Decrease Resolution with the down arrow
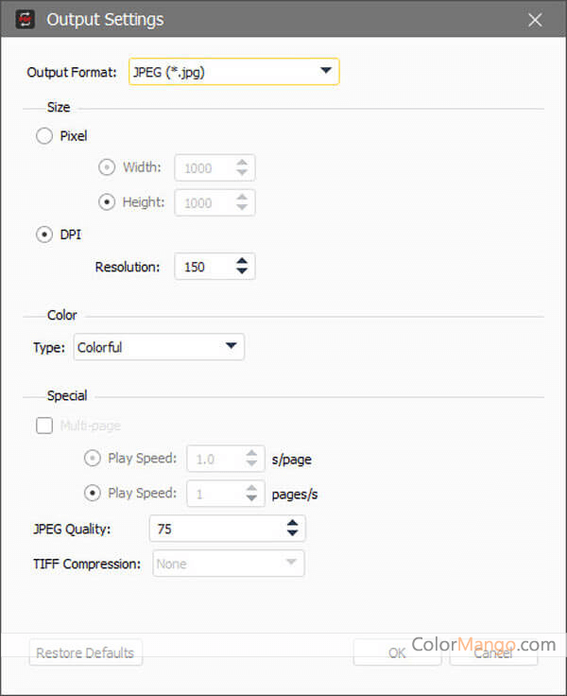 (x=243, y=272)
